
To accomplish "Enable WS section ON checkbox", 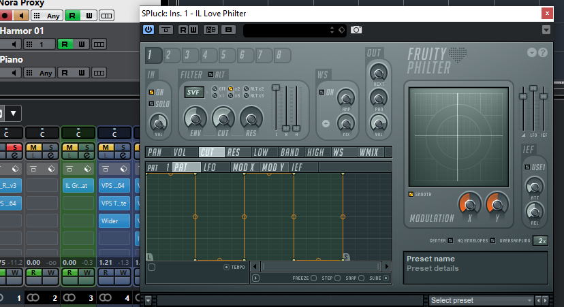I will pyautogui.click(x=322, y=93).
